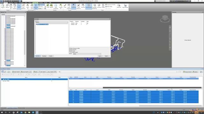This screenshot has width=204, height=114.
Task: Click the Append icon in the ribbon
Action: (x=3, y=6)
